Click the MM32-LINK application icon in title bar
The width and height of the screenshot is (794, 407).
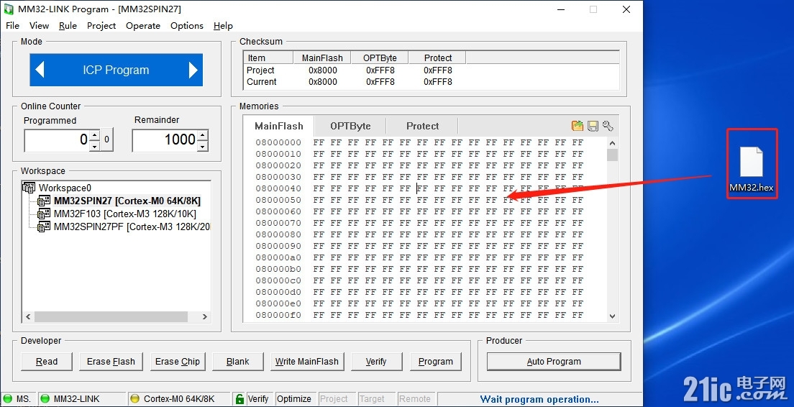[9, 9]
